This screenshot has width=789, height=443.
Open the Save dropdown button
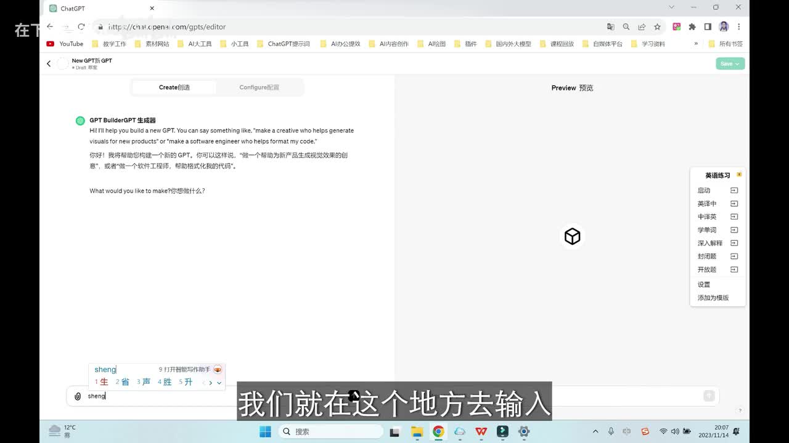[730, 63]
